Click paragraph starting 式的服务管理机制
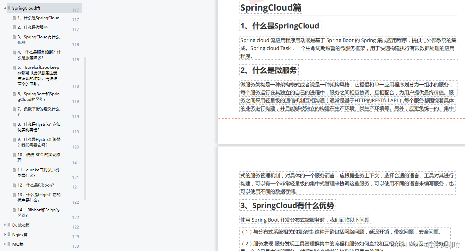Viewport: 465px width, 251px height. (348, 183)
